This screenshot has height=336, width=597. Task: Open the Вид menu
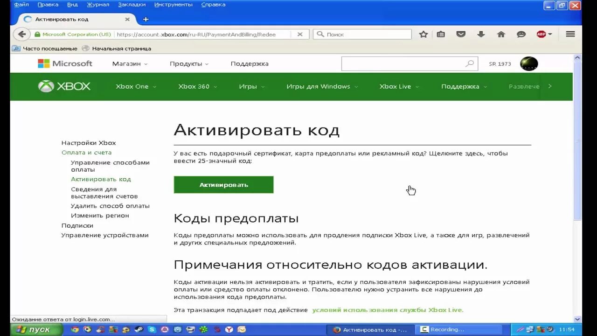click(x=72, y=4)
